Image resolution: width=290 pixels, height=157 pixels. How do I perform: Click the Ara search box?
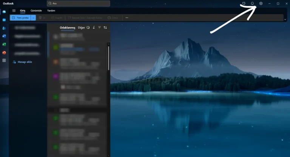click(x=79, y=3)
